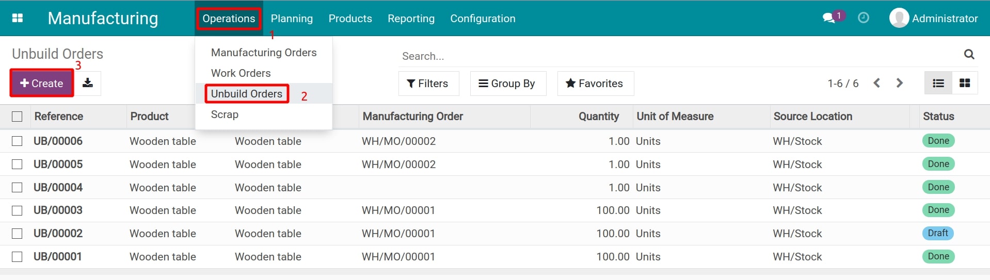Go to previous page arrow
Viewport: 990px width, 280px height.
(876, 83)
